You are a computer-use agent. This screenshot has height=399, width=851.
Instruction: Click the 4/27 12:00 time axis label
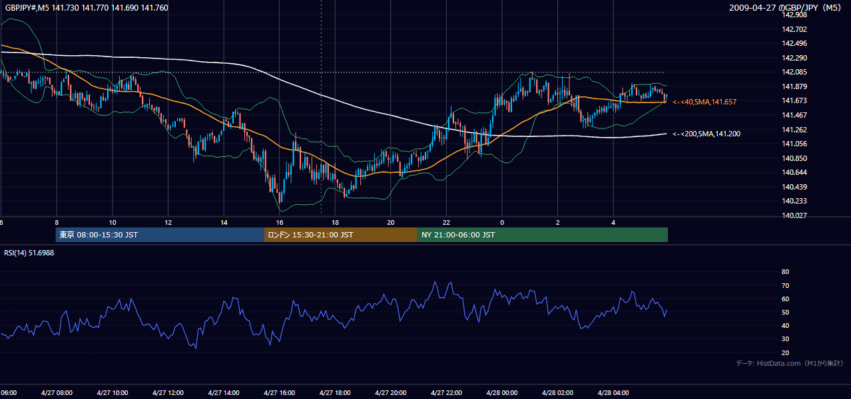point(168,393)
